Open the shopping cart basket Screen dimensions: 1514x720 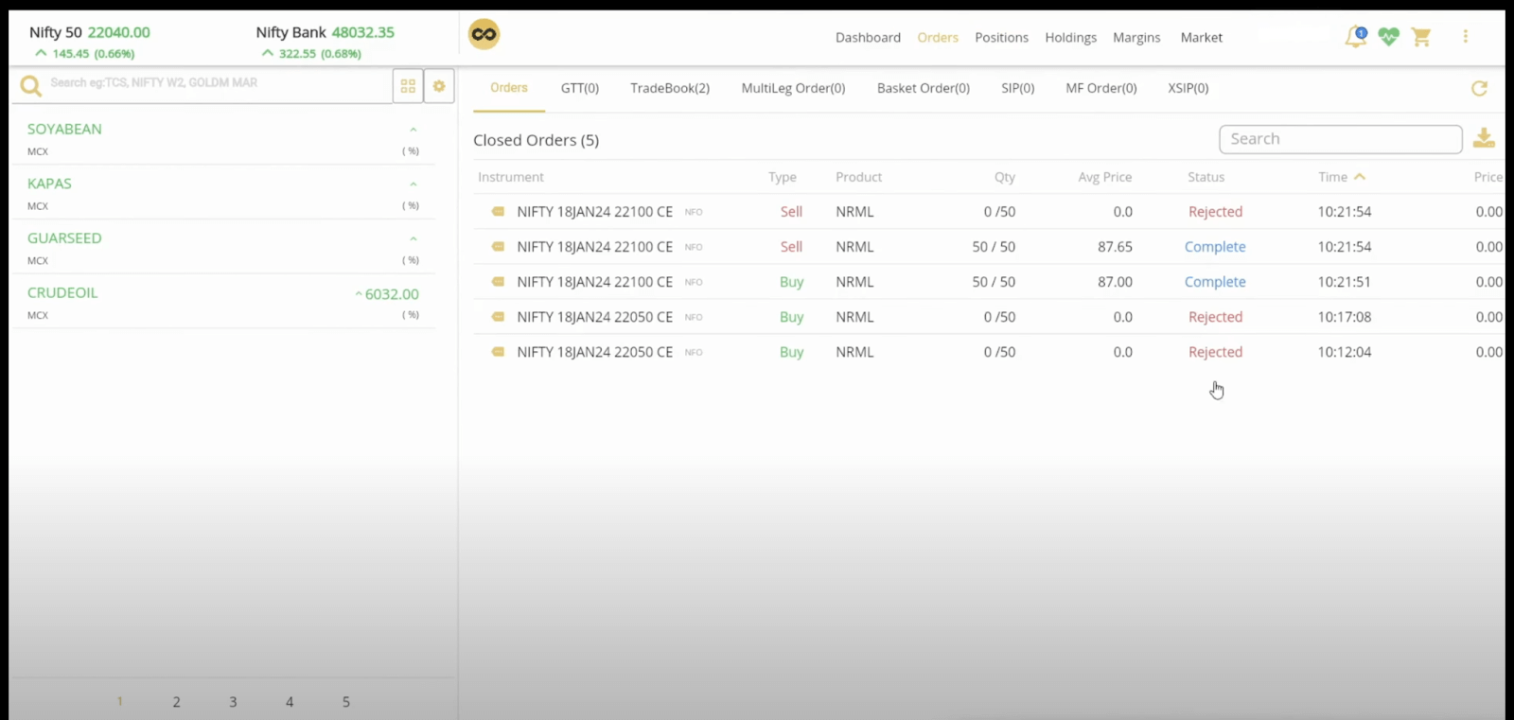coord(1420,37)
